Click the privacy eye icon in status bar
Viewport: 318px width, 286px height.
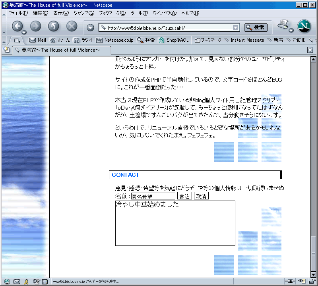point(302,281)
